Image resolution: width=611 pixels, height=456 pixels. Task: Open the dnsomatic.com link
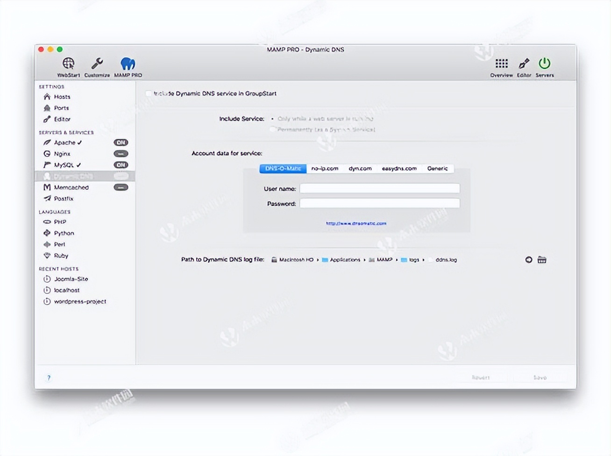pos(356,223)
